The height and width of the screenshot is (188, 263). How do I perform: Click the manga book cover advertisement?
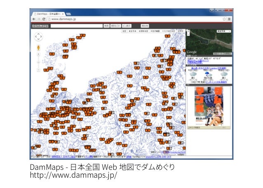(209, 106)
